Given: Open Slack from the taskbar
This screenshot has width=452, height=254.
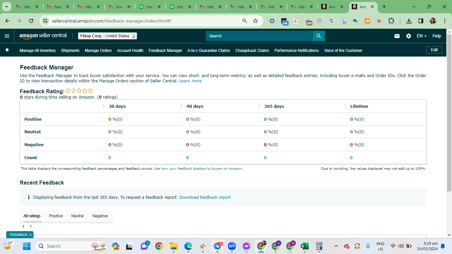Looking at the screenshot, I should [x=203, y=246].
